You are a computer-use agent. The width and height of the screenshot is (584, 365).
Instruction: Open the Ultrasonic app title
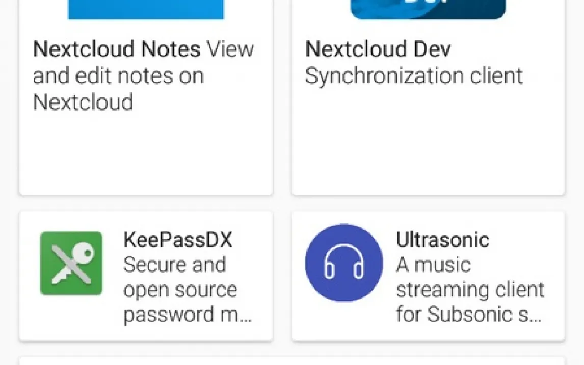[x=442, y=240]
